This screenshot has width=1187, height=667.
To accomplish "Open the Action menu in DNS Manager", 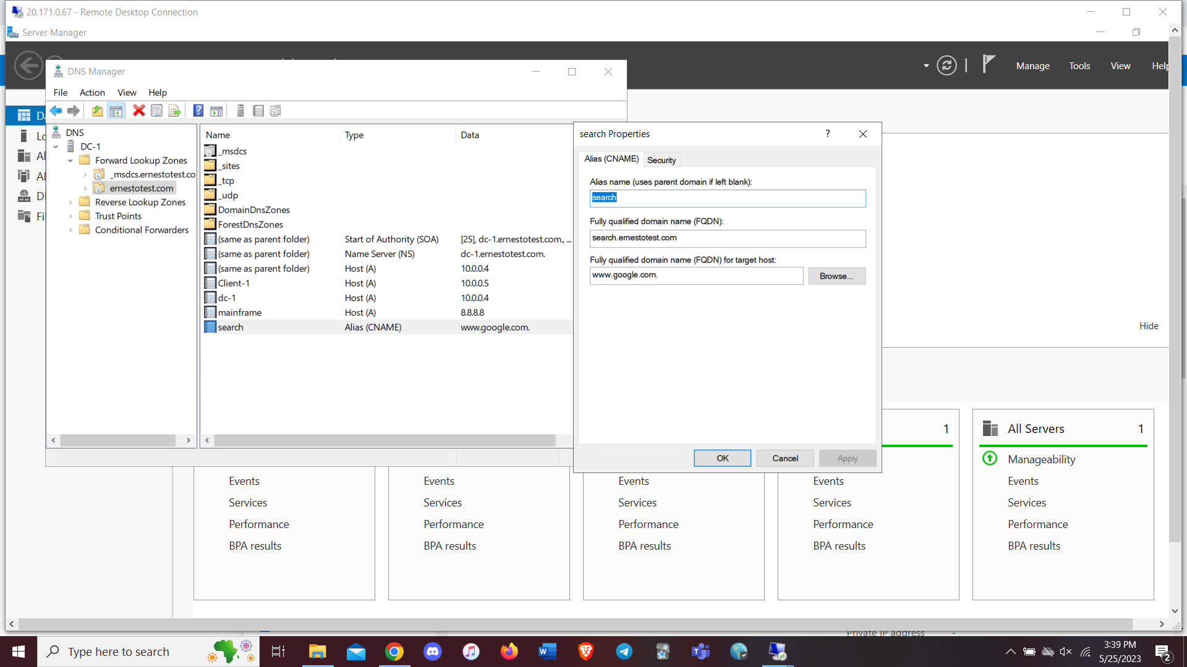I will click(91, 93).
